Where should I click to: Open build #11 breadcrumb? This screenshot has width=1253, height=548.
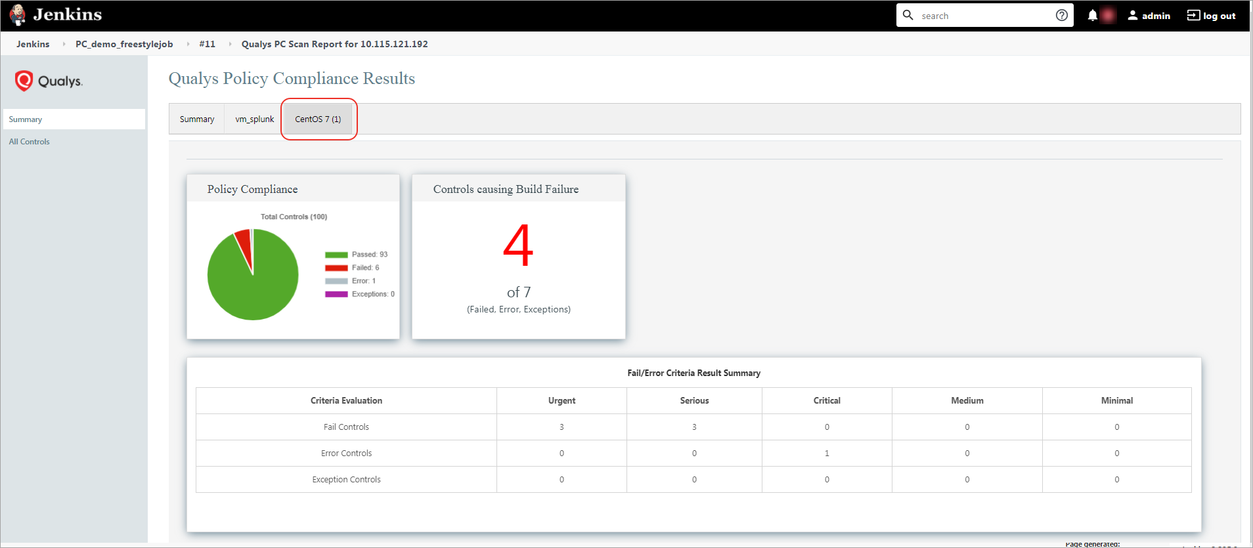click(207, 44)
